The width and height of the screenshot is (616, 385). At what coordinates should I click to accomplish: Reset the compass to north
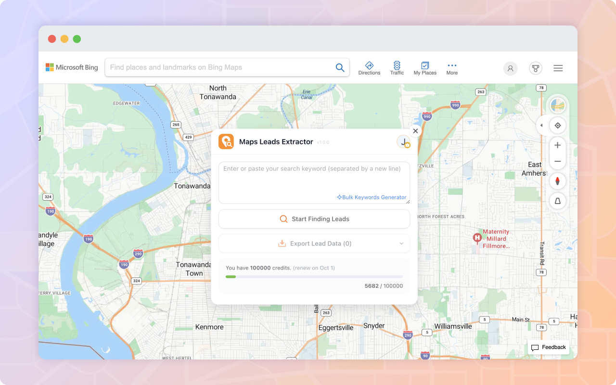click(558, 181)
